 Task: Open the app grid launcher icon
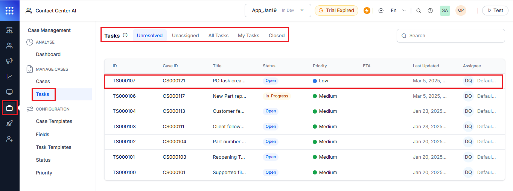click(9, 11)
